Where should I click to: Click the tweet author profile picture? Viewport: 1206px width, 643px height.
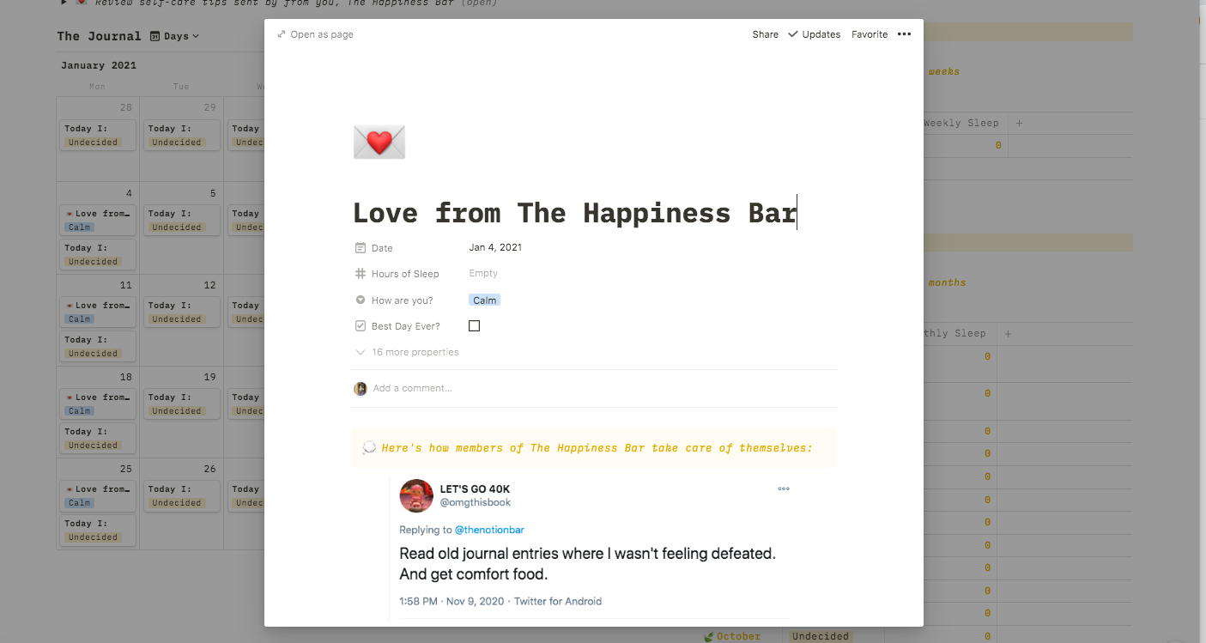(x=416, y=495)
